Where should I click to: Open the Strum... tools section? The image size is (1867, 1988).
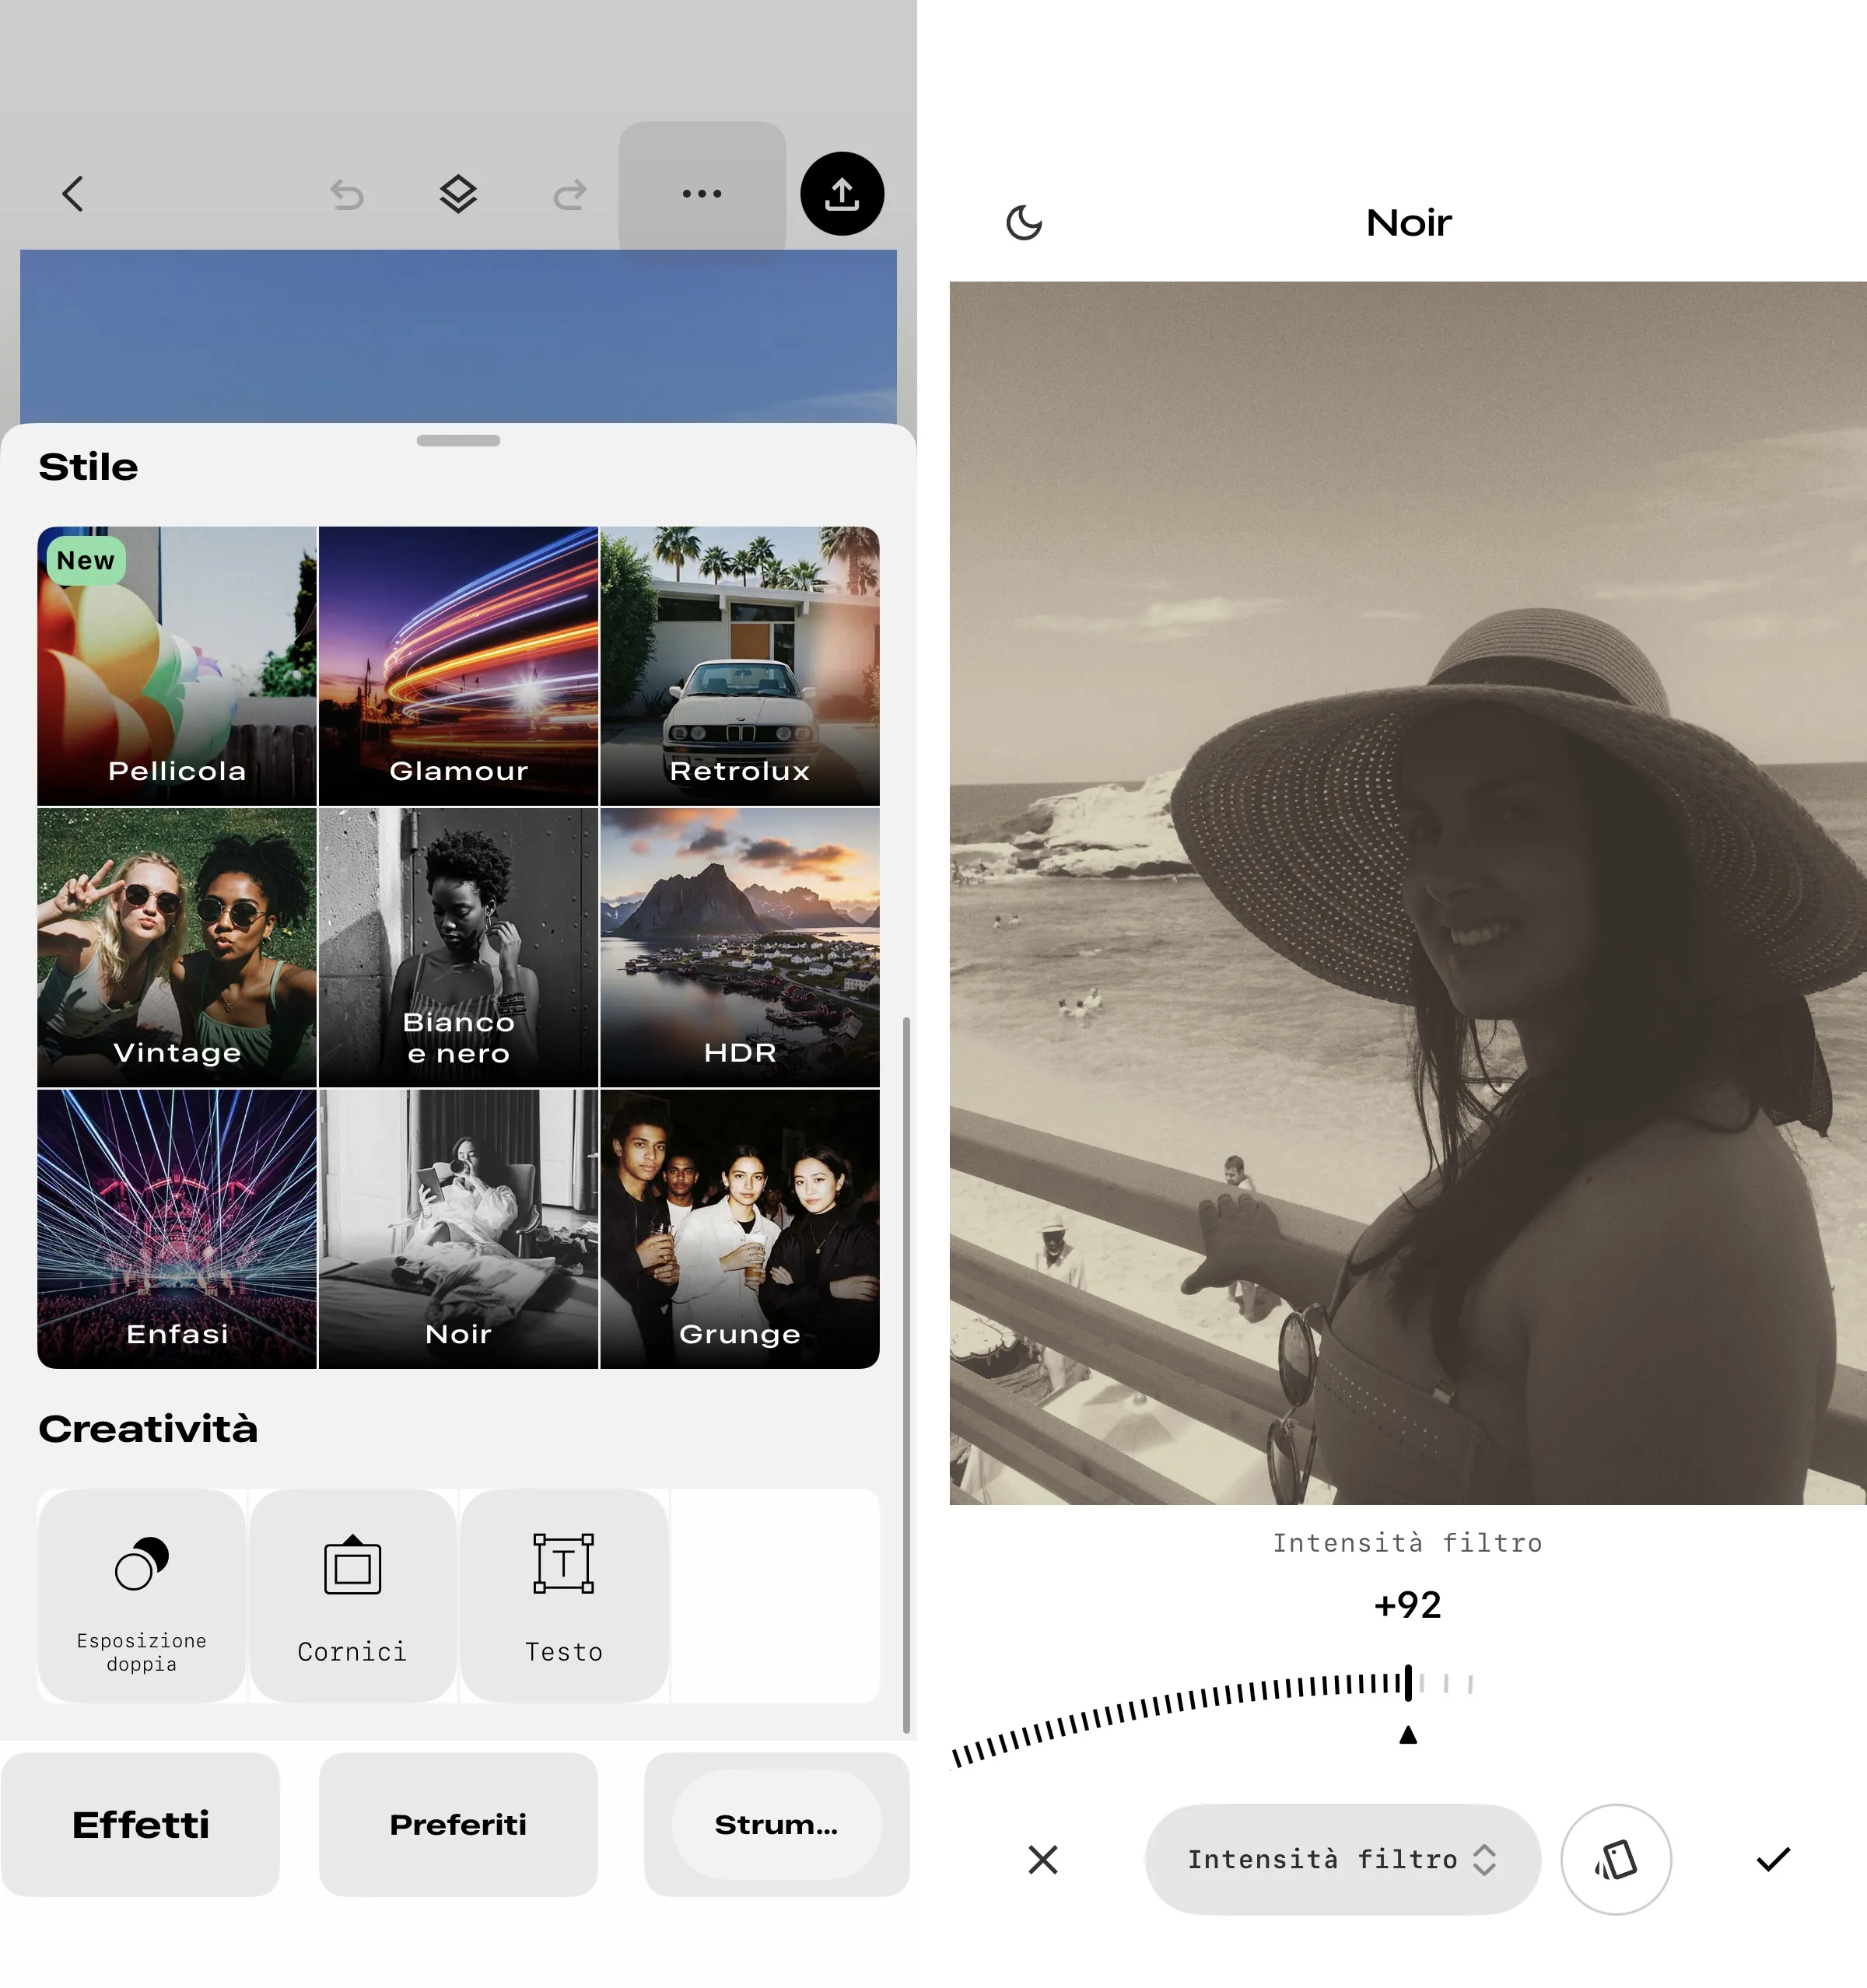(775, 1823)
